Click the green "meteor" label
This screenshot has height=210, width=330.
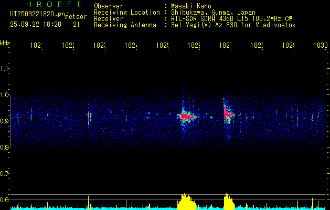[x=76, y=17]
